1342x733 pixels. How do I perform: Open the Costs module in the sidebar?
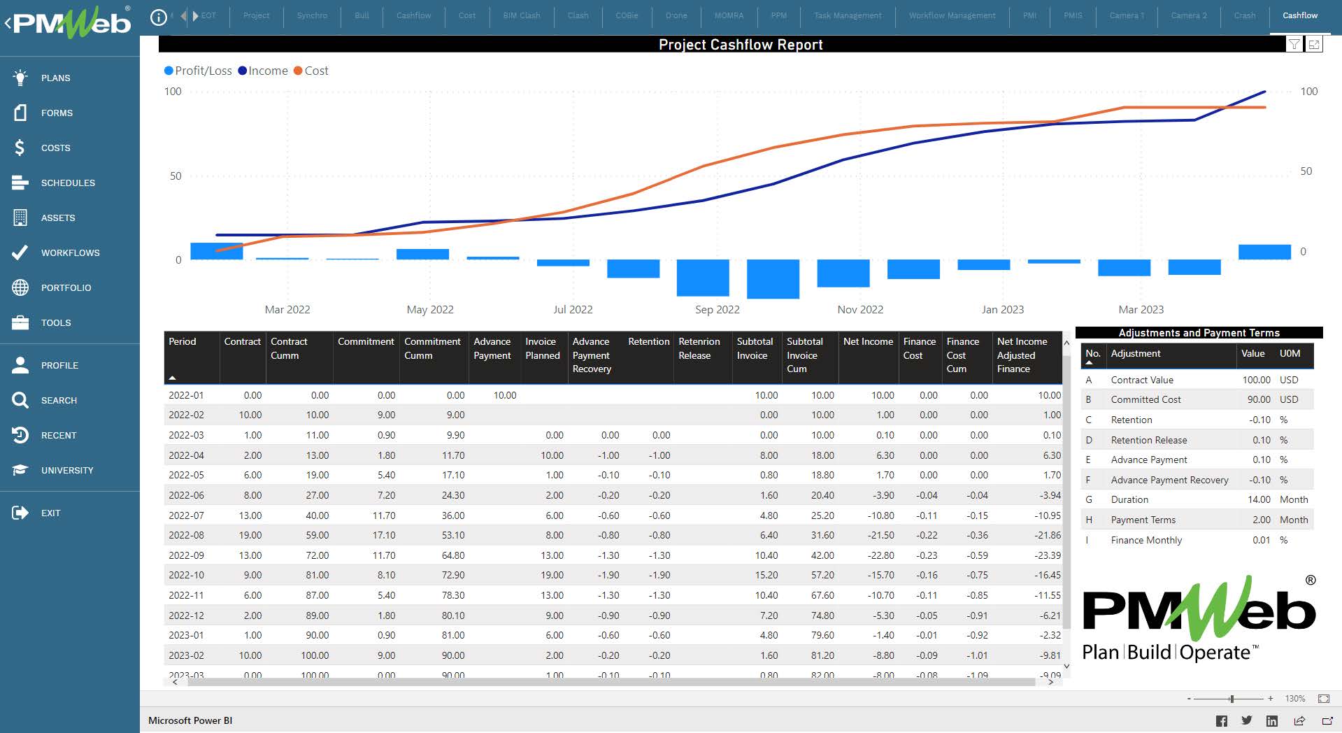coord(55,148)
